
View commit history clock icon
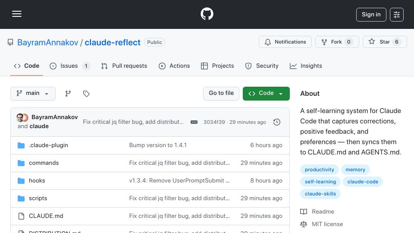point(277,122)
